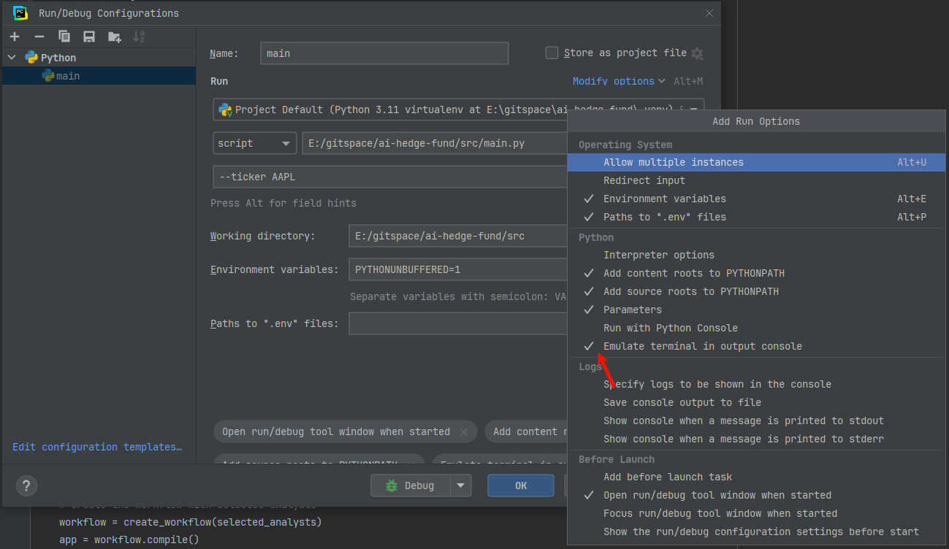Toggle Add source roots to PYTHONPATH option
The width and height of the screenshot is (949, 549).
click(x=756, y=291)
